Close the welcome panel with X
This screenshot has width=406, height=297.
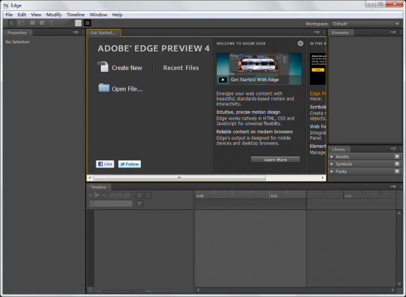(300, 43)
